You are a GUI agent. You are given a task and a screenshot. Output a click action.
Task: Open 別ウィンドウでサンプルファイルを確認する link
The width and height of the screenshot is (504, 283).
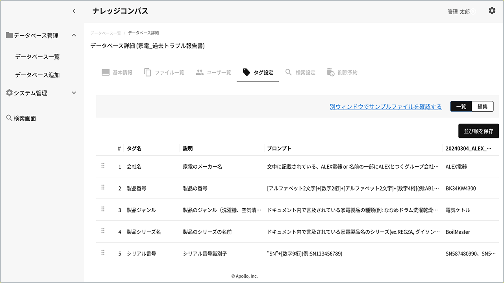(385, 107)
